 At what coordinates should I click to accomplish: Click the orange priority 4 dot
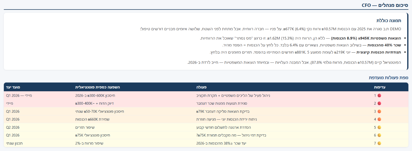click(x=379, y=119)
